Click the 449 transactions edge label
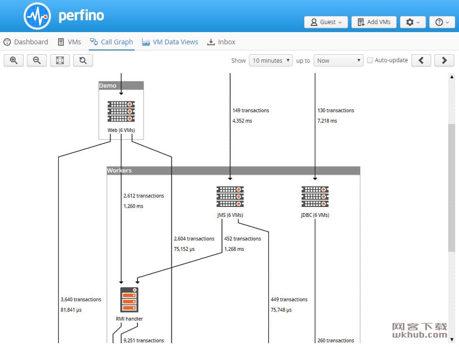 tap(289, 300)
